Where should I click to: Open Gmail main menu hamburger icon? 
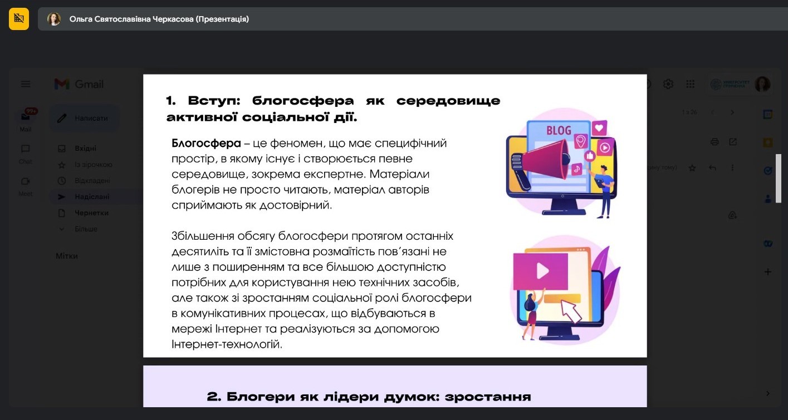click(26, 84)
